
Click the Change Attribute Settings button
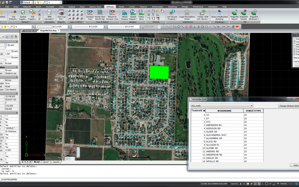pyautogui.click(x=288, y=106)
